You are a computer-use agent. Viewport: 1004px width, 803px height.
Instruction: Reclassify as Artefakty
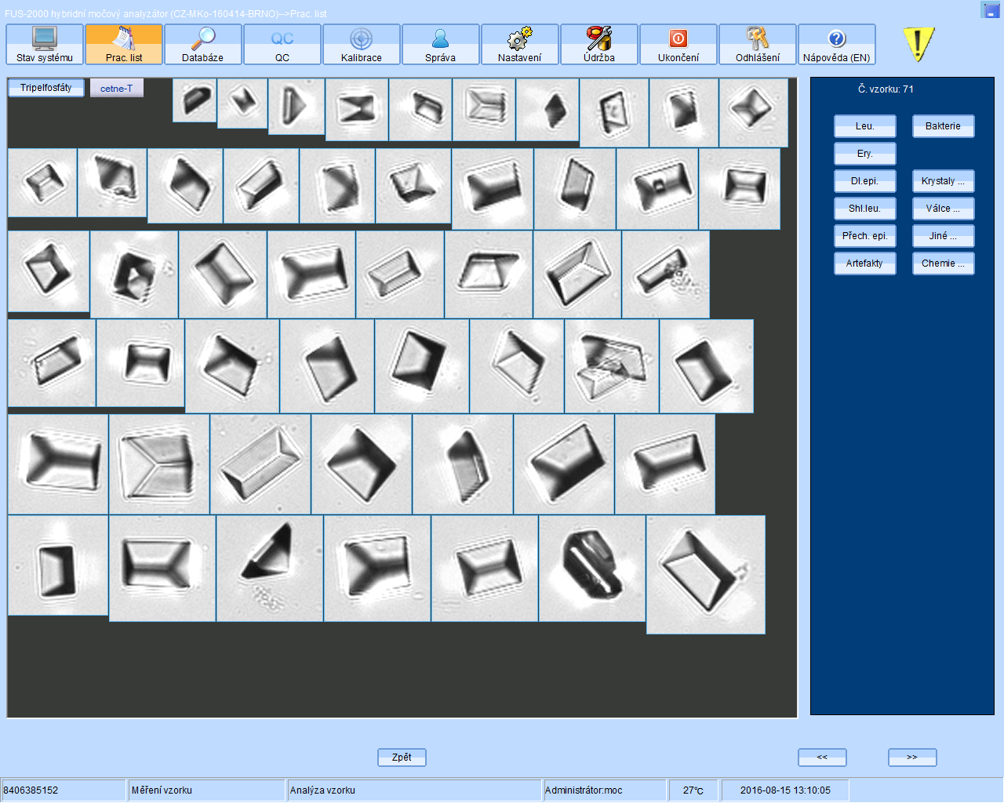[865, 263]
